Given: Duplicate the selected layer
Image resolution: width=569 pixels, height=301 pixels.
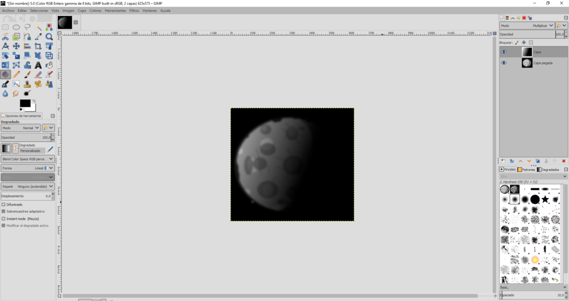Looking at the screenshot, I should click(538, 161).
